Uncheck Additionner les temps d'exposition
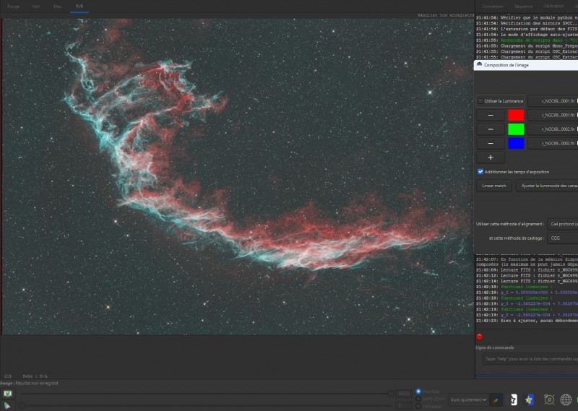Screen dimensions: 578x411 point(480,172)
